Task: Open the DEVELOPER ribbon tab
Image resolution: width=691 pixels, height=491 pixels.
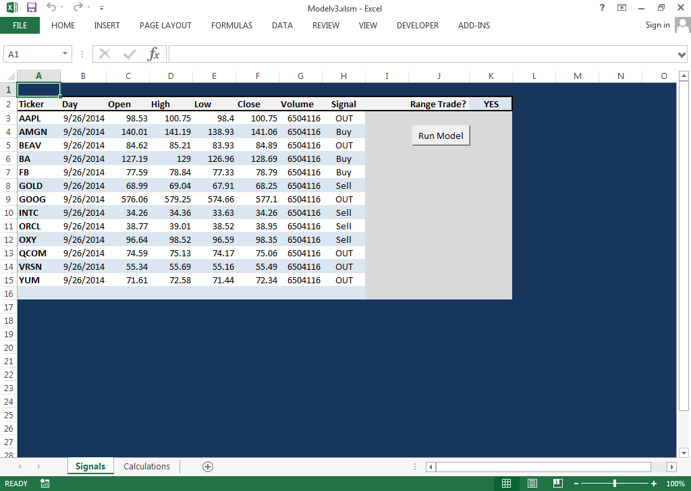Action: coord(417,26)
